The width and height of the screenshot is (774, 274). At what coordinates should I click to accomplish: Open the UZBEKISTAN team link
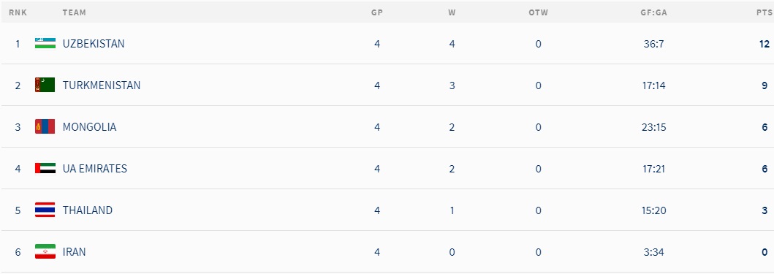tap(94, 43)
